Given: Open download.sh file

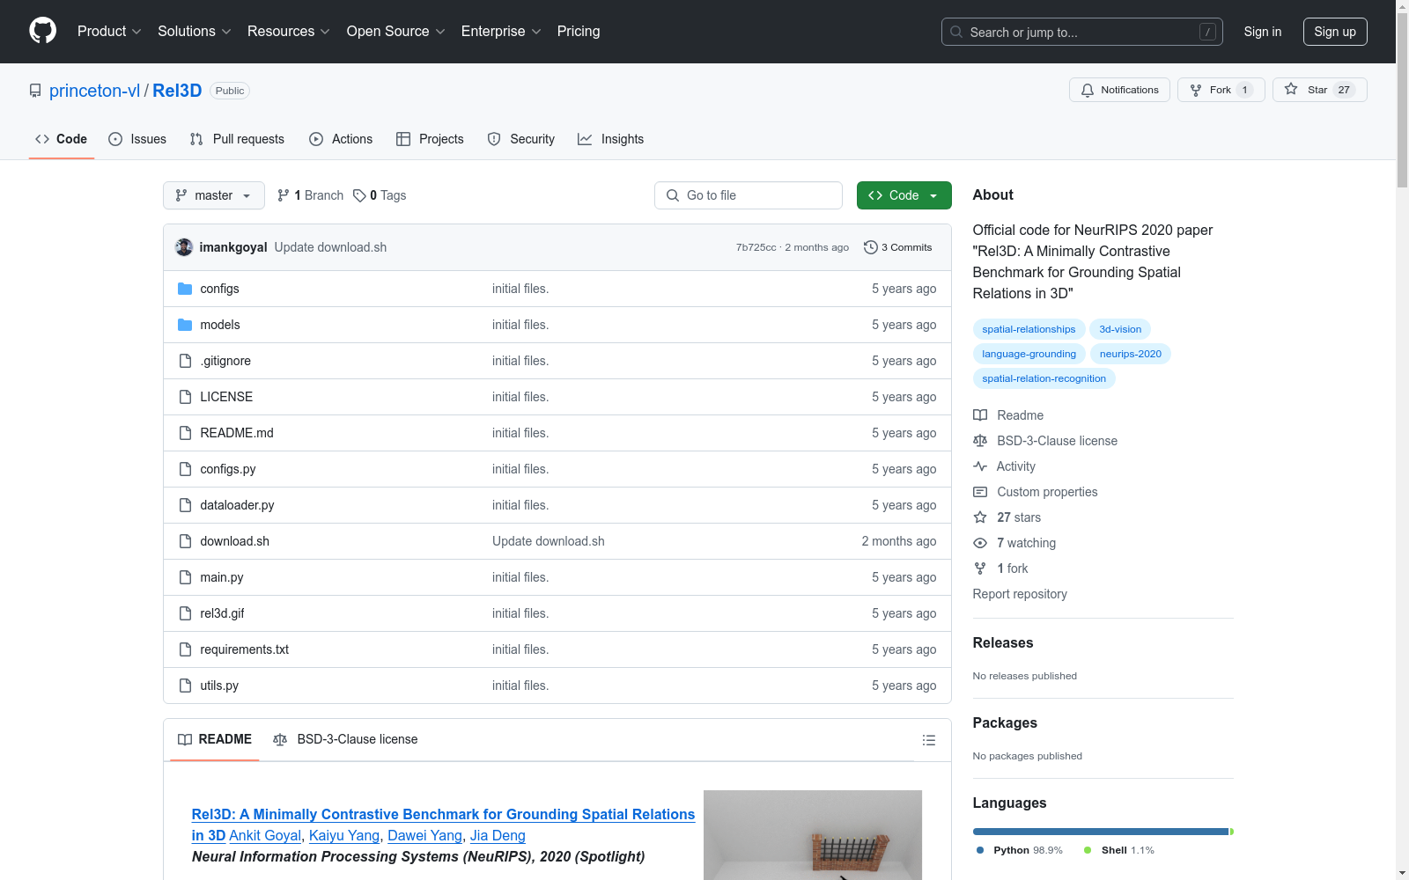Looking at the screenshot, I should pyautogui.click(x=234, y=541).
